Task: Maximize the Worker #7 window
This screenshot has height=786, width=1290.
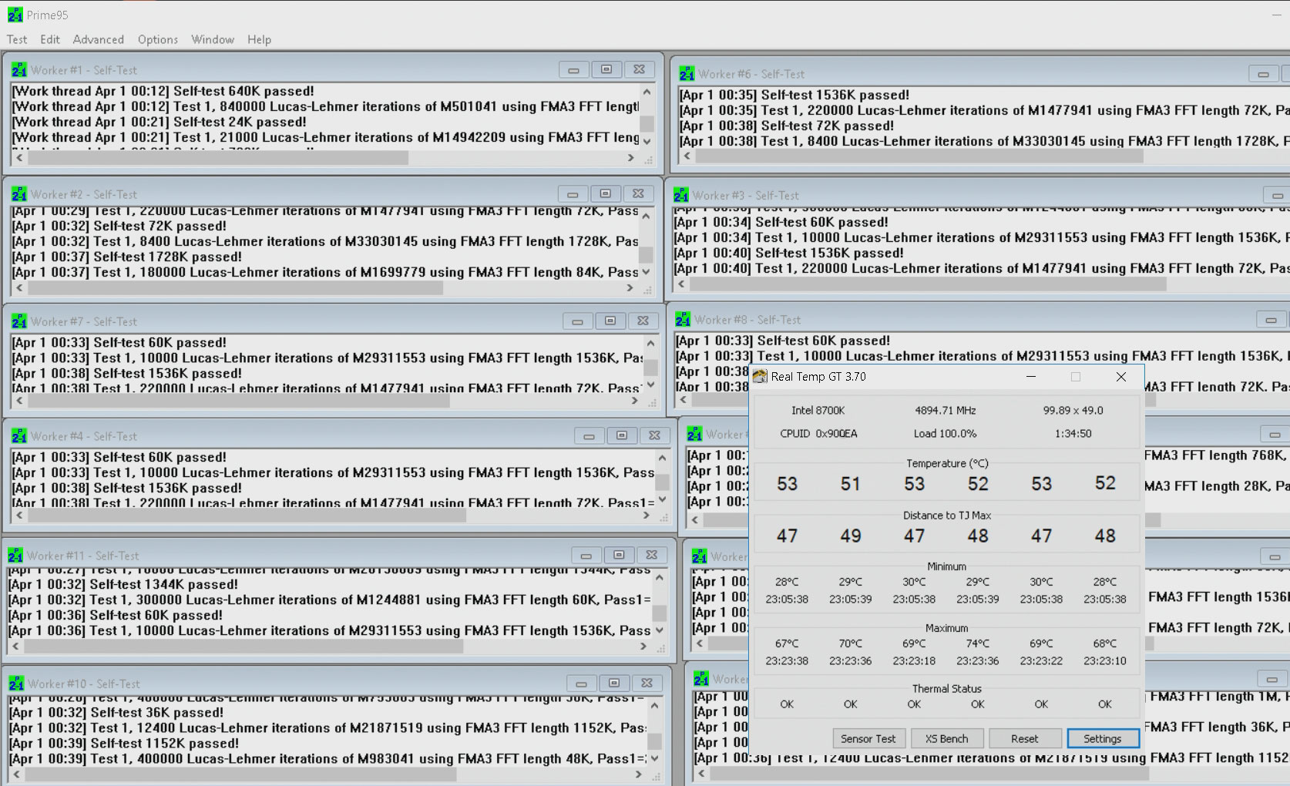Action: point(610,321)
